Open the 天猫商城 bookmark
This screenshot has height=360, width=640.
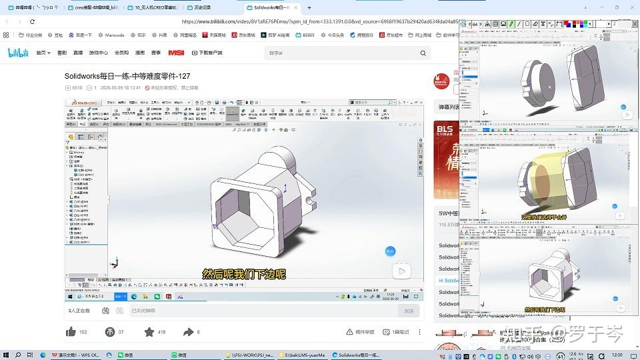(214, 35)
